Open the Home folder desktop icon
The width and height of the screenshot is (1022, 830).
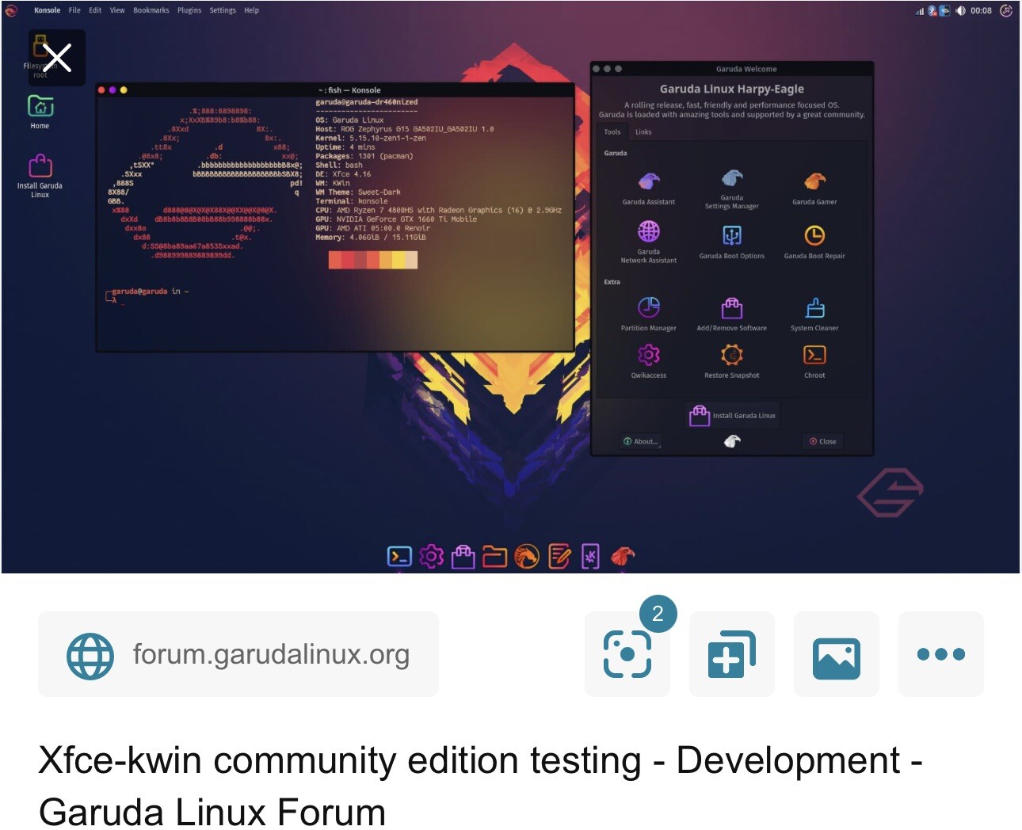coord(40,112)
